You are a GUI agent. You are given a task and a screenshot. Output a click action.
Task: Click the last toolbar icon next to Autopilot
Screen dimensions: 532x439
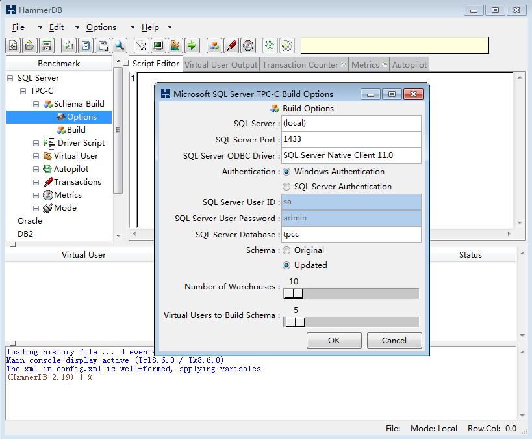tap(286, 45)
